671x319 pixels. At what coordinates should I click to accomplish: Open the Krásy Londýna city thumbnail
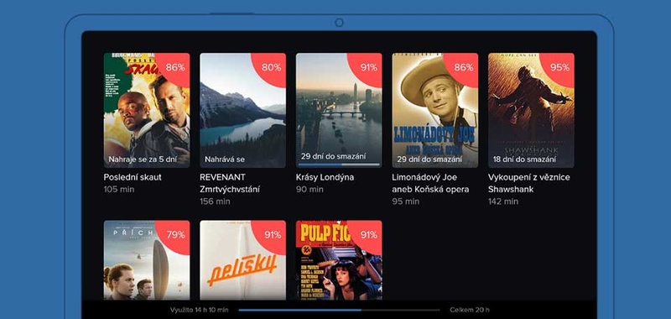[x=339, y=110]
